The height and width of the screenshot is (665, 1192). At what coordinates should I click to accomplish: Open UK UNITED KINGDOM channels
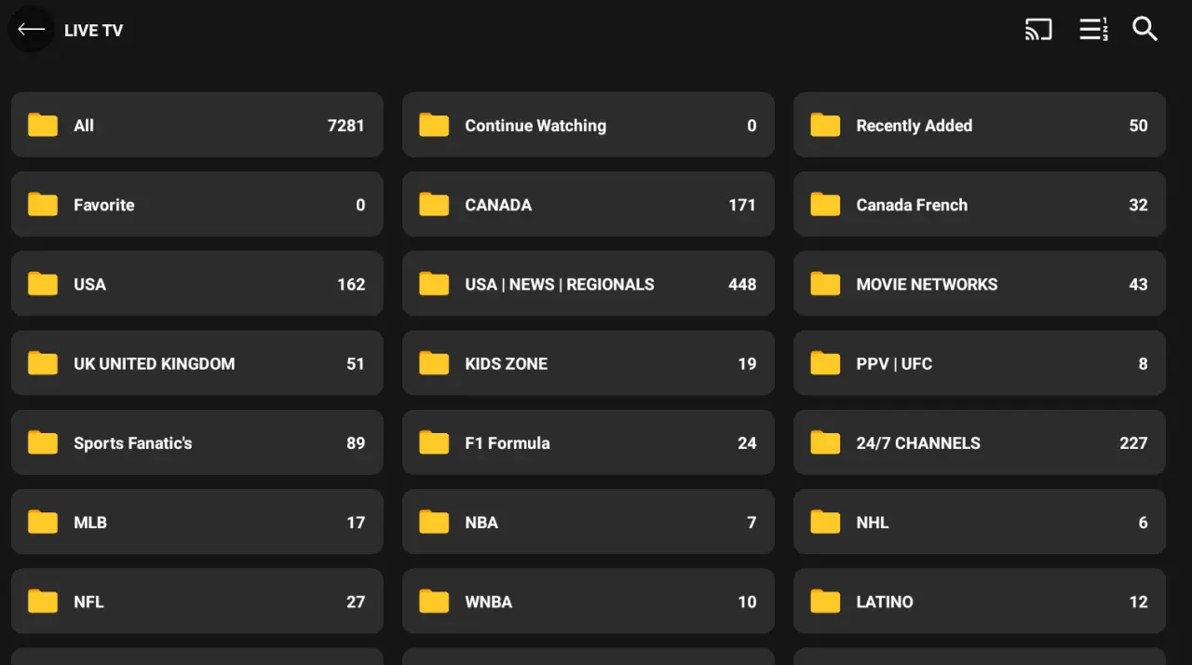196,363
